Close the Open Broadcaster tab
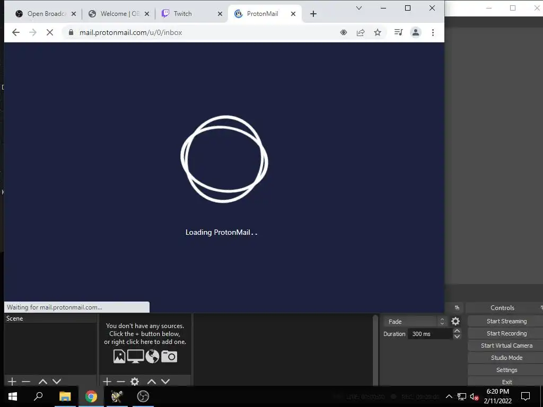 (73, 14)
